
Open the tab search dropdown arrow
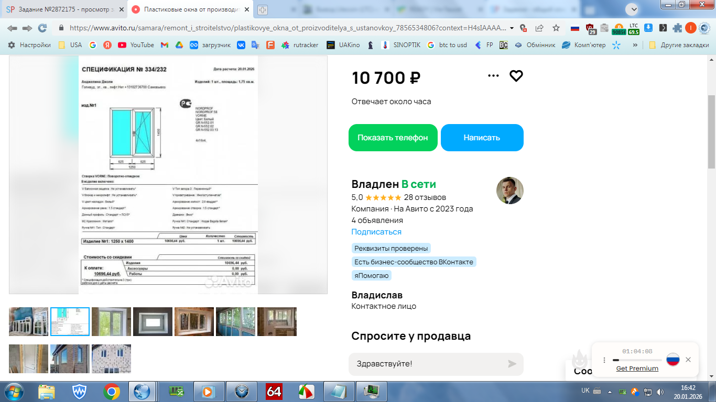click(x=633, y=9)
